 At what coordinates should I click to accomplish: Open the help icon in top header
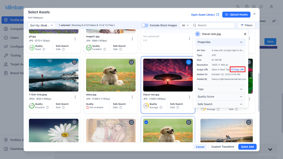pyautogui.click(x=247, y=6)
